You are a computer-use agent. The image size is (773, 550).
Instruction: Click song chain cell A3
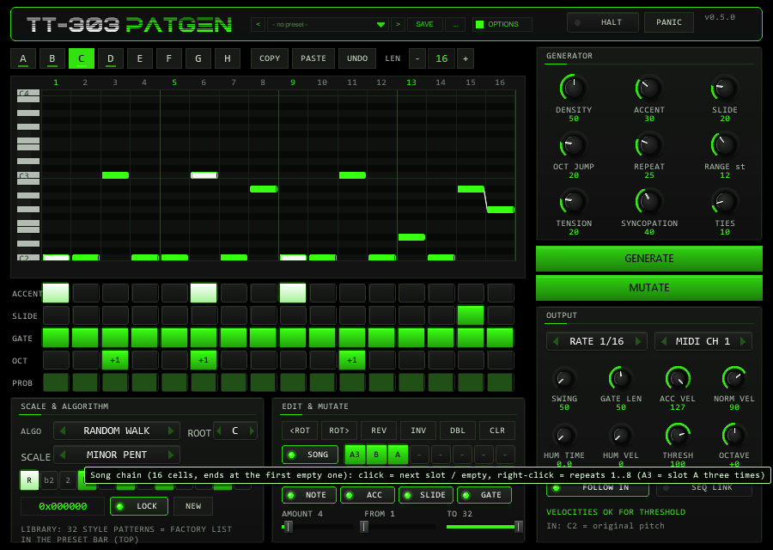(355, 455)
